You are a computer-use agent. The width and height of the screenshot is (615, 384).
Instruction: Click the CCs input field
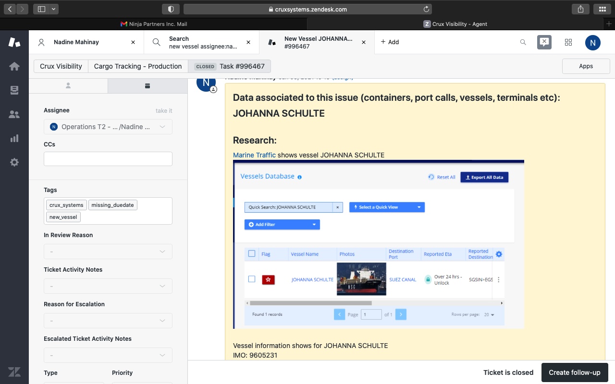tap(108, 159)
